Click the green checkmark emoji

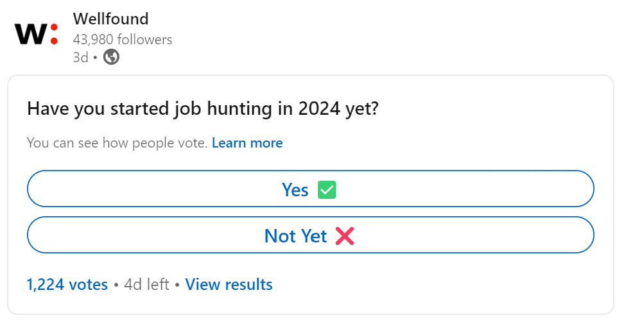pos(327,190)
